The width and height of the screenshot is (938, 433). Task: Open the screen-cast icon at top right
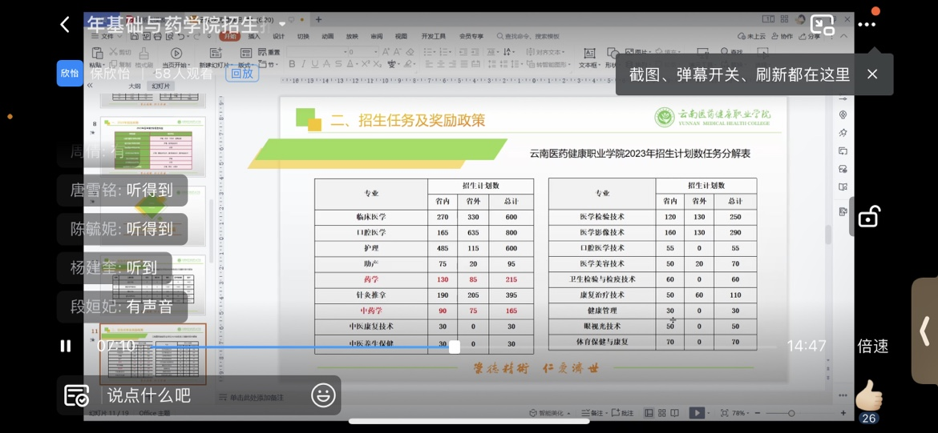coord(822,25)
